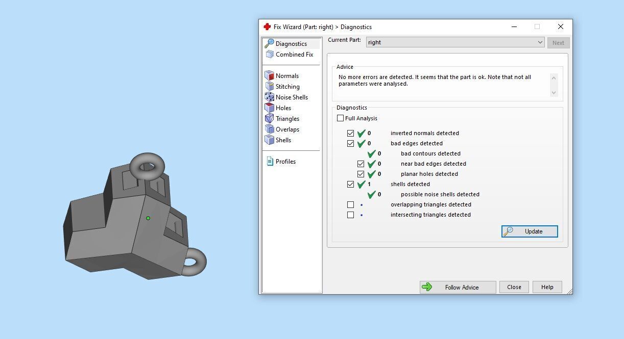
Task: Click 'bad contours detected' text
Action: click(430, 154)
